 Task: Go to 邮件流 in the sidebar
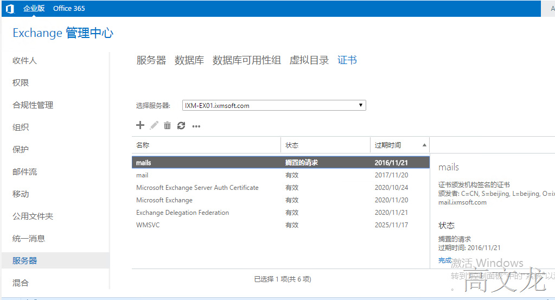24,172
